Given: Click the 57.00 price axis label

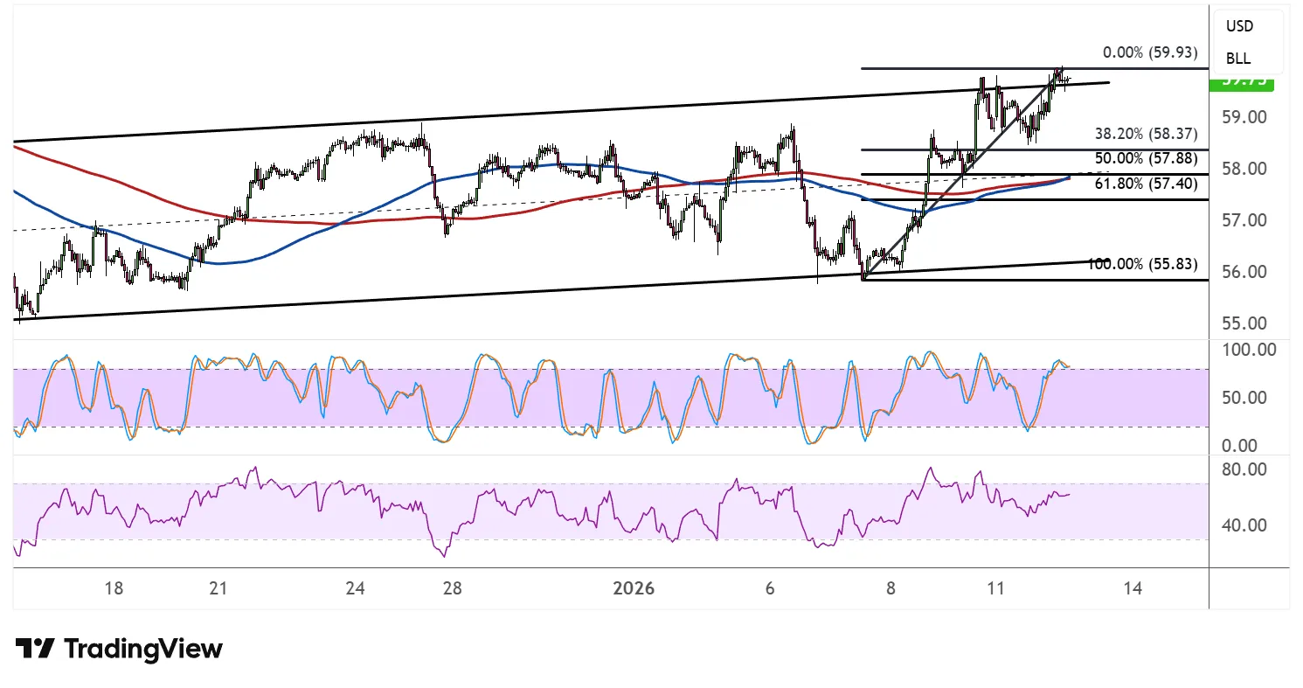Looking at the screenshot, I should [1245, 220].
